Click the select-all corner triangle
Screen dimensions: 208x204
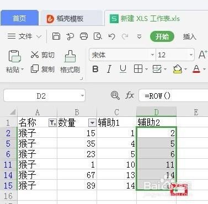12,112
